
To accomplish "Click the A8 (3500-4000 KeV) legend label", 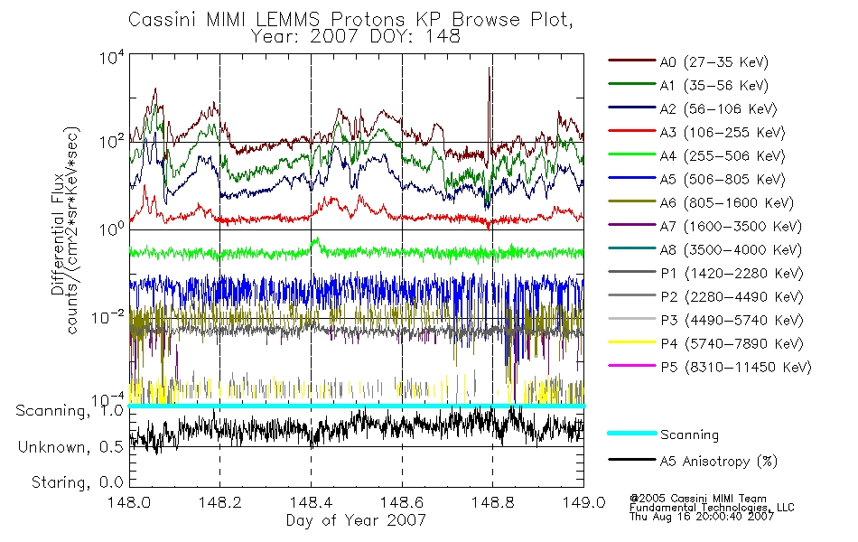I will click(x=731, y=249).
